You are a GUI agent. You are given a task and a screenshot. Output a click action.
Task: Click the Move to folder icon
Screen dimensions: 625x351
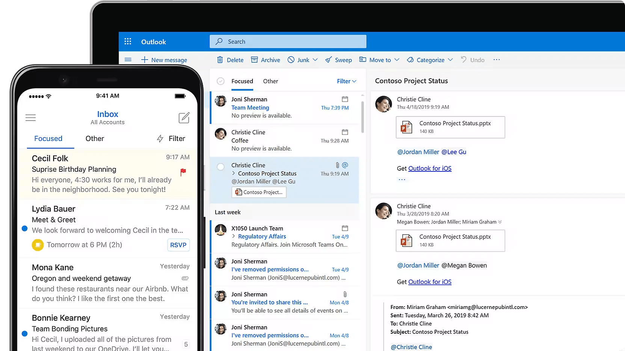[x=362, y=59]
